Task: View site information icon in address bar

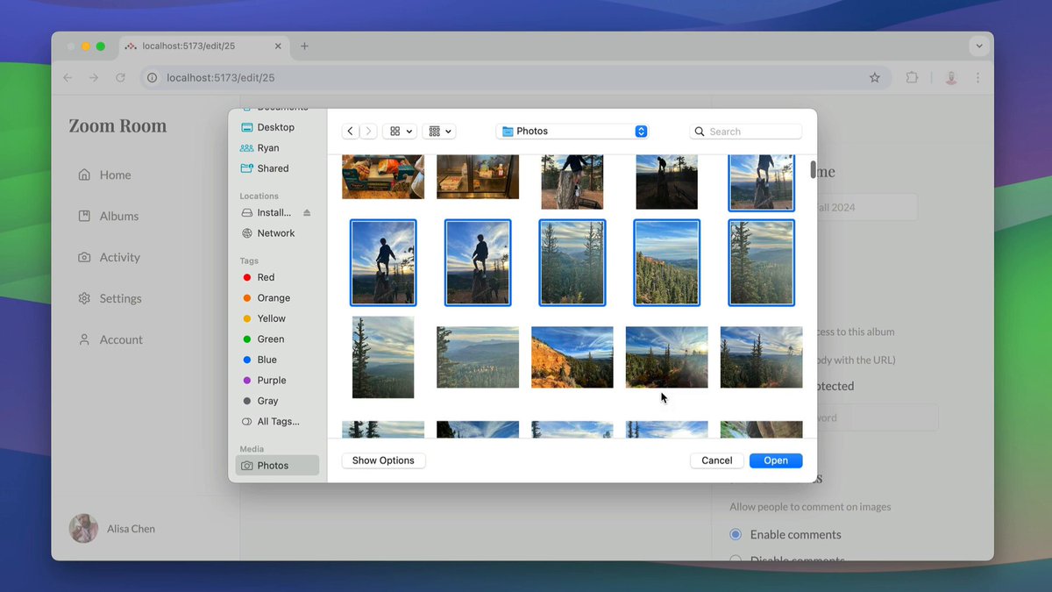Action: 152,78
